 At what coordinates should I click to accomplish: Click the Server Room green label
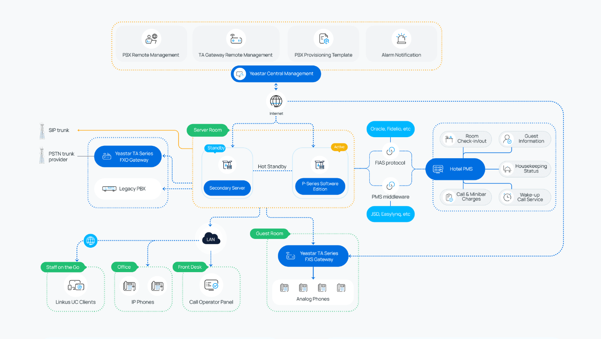(208, 130)
